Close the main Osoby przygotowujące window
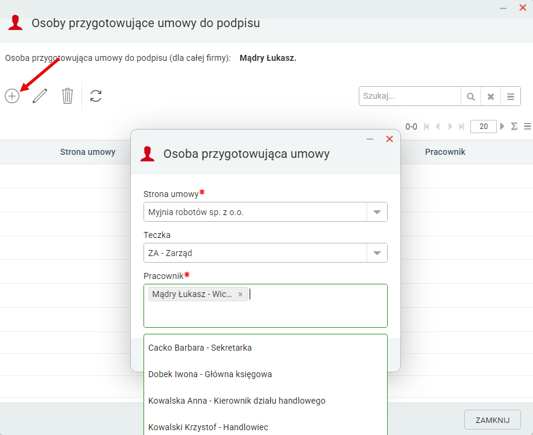The image size is (533, 435). tap(523, 7)
